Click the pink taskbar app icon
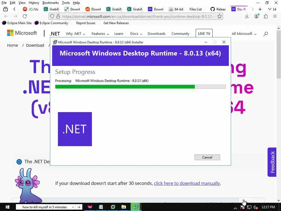 [90, 207]
